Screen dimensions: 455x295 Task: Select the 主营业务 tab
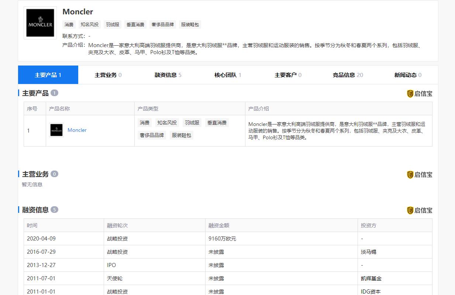pyautogui.click(x=105, y=74)
